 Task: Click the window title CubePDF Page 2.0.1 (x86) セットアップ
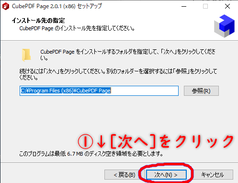57,6
